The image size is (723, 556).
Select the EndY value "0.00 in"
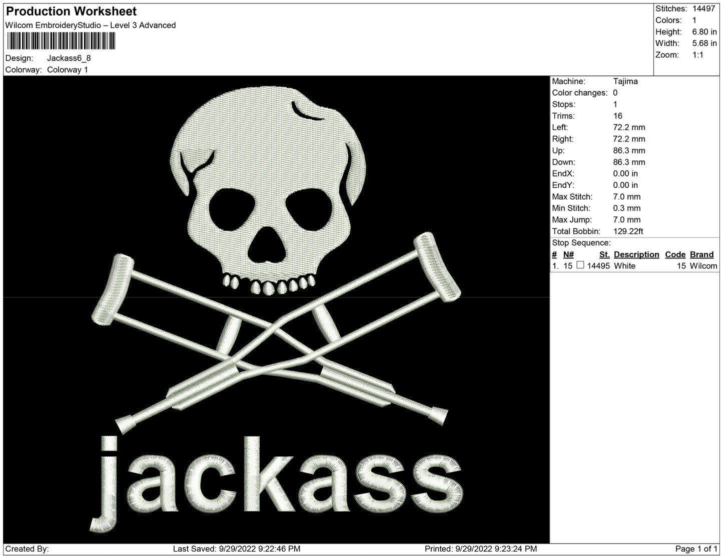625,185
